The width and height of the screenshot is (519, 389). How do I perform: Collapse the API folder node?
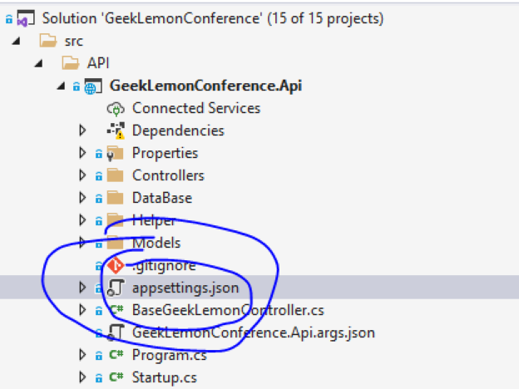[38, 63]
